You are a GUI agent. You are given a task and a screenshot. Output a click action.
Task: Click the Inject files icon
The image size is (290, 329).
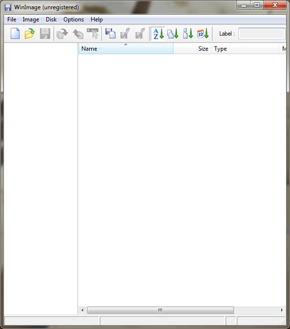(78, 34)
